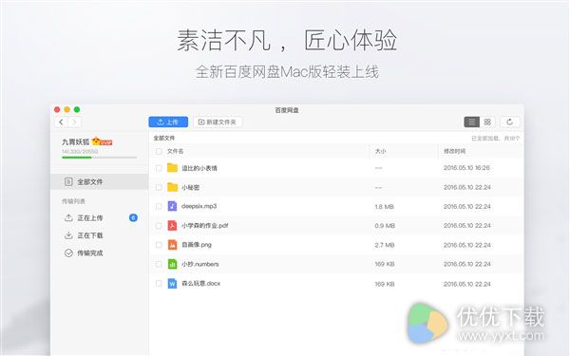Click the 2.7 MB size value
The height and width of the screenshot is (356, 570).
385,245
